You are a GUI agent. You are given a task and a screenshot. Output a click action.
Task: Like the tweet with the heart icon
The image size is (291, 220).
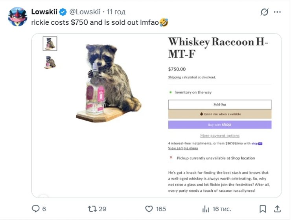pos(149,209)
